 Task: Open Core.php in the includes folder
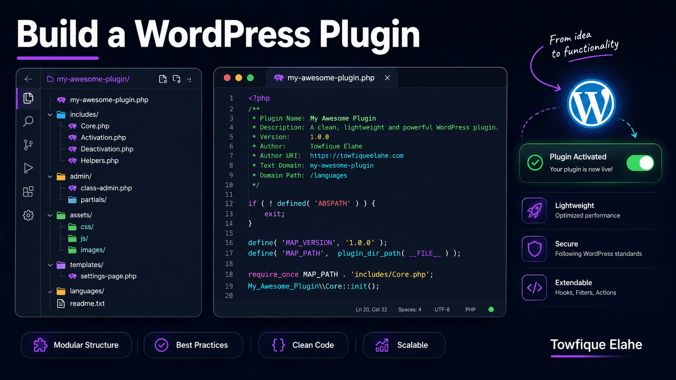[x=95, y=126]
